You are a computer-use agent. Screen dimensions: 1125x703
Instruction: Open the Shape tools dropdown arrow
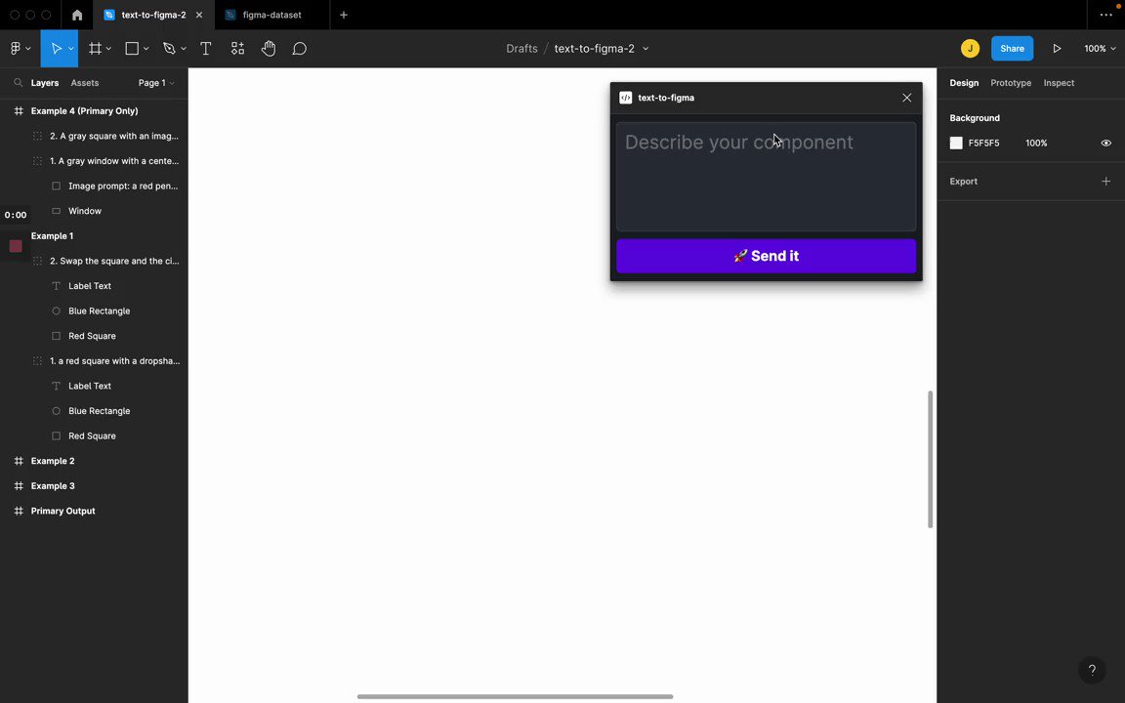click(146, 49)
